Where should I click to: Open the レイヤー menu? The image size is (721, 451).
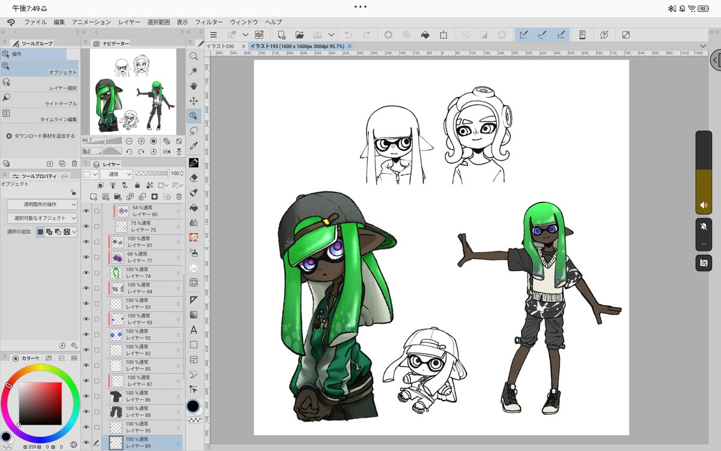tap(130, 22)
